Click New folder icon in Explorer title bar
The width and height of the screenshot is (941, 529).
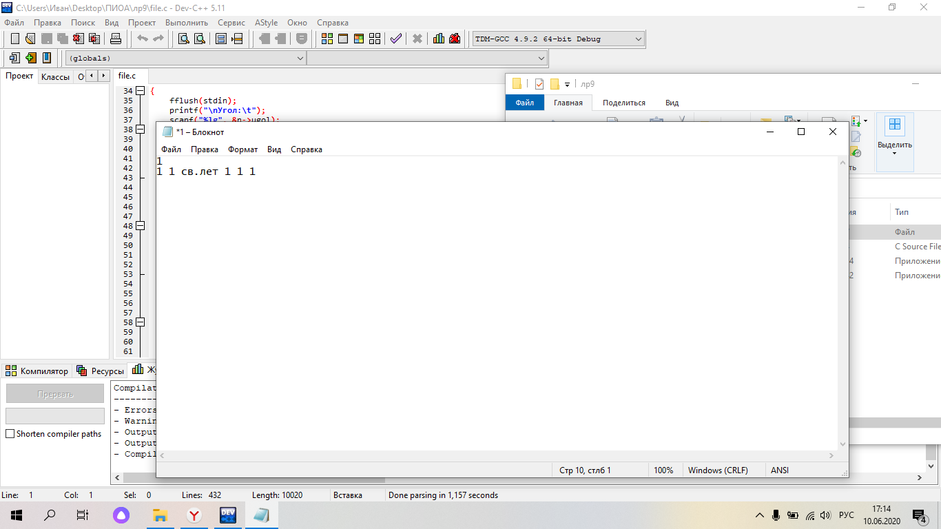[555, 84]
